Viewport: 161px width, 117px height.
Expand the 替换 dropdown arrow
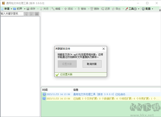point(89,9)
